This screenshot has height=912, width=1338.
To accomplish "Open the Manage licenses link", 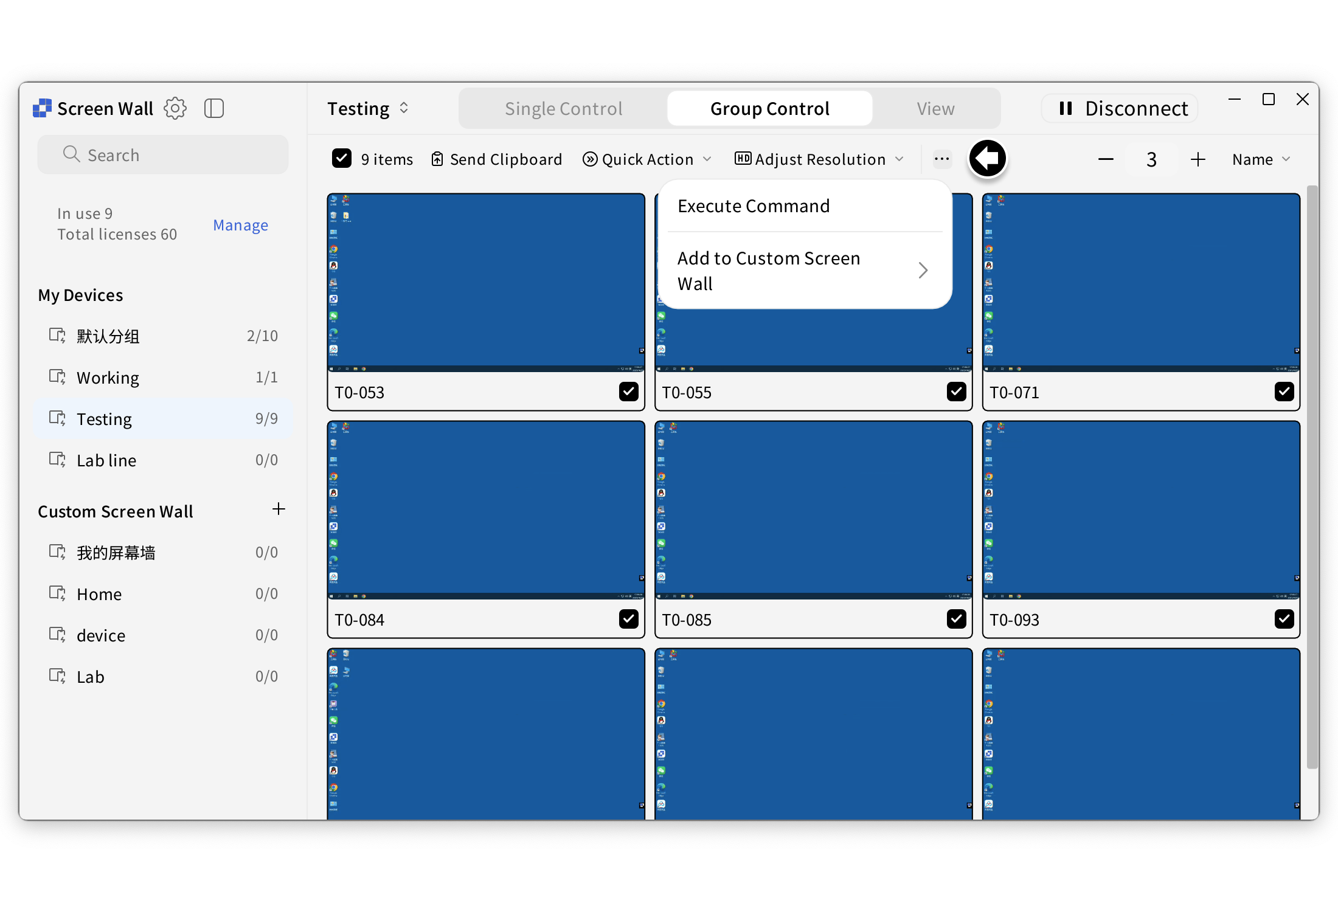I will click(x=240, y=225).
